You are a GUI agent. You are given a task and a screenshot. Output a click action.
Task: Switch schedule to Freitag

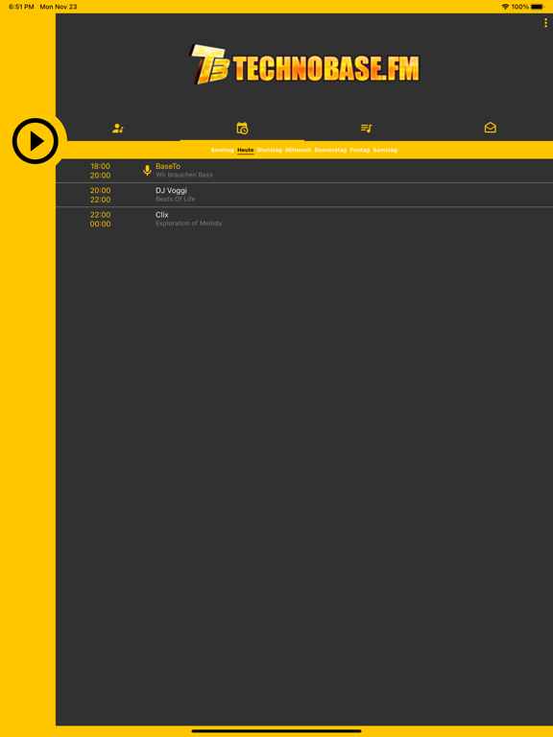point(360,150)
